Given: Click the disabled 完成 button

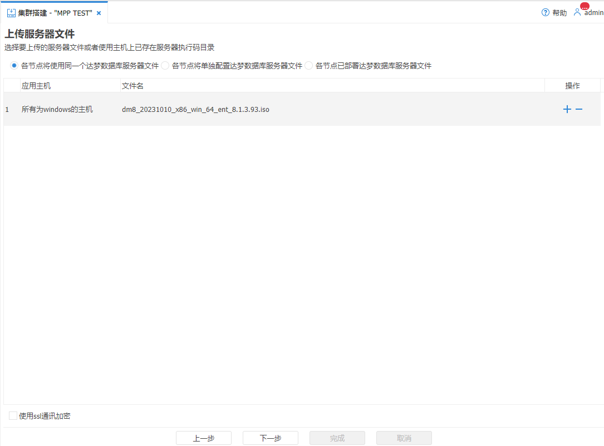Looking at the screenshot, I should pos(337,438).
